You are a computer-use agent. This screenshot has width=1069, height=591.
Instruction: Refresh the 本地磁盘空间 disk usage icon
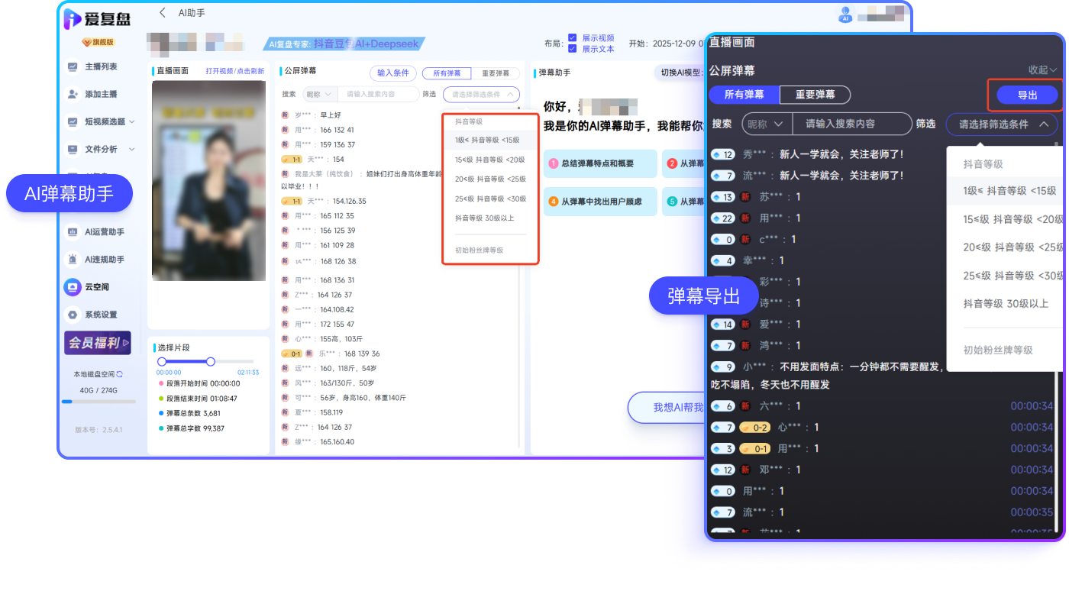(x=119, y=374)
